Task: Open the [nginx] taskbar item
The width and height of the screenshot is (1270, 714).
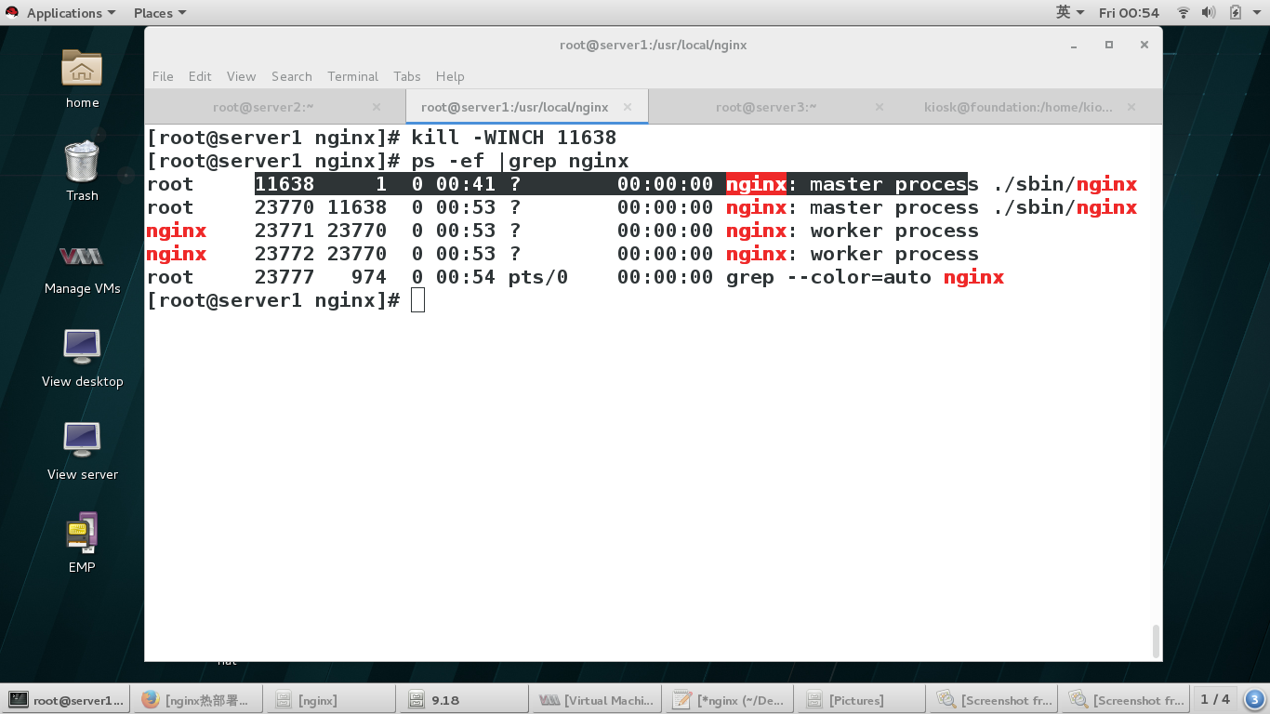Action: pyautogui.click(x=329, y=700)
